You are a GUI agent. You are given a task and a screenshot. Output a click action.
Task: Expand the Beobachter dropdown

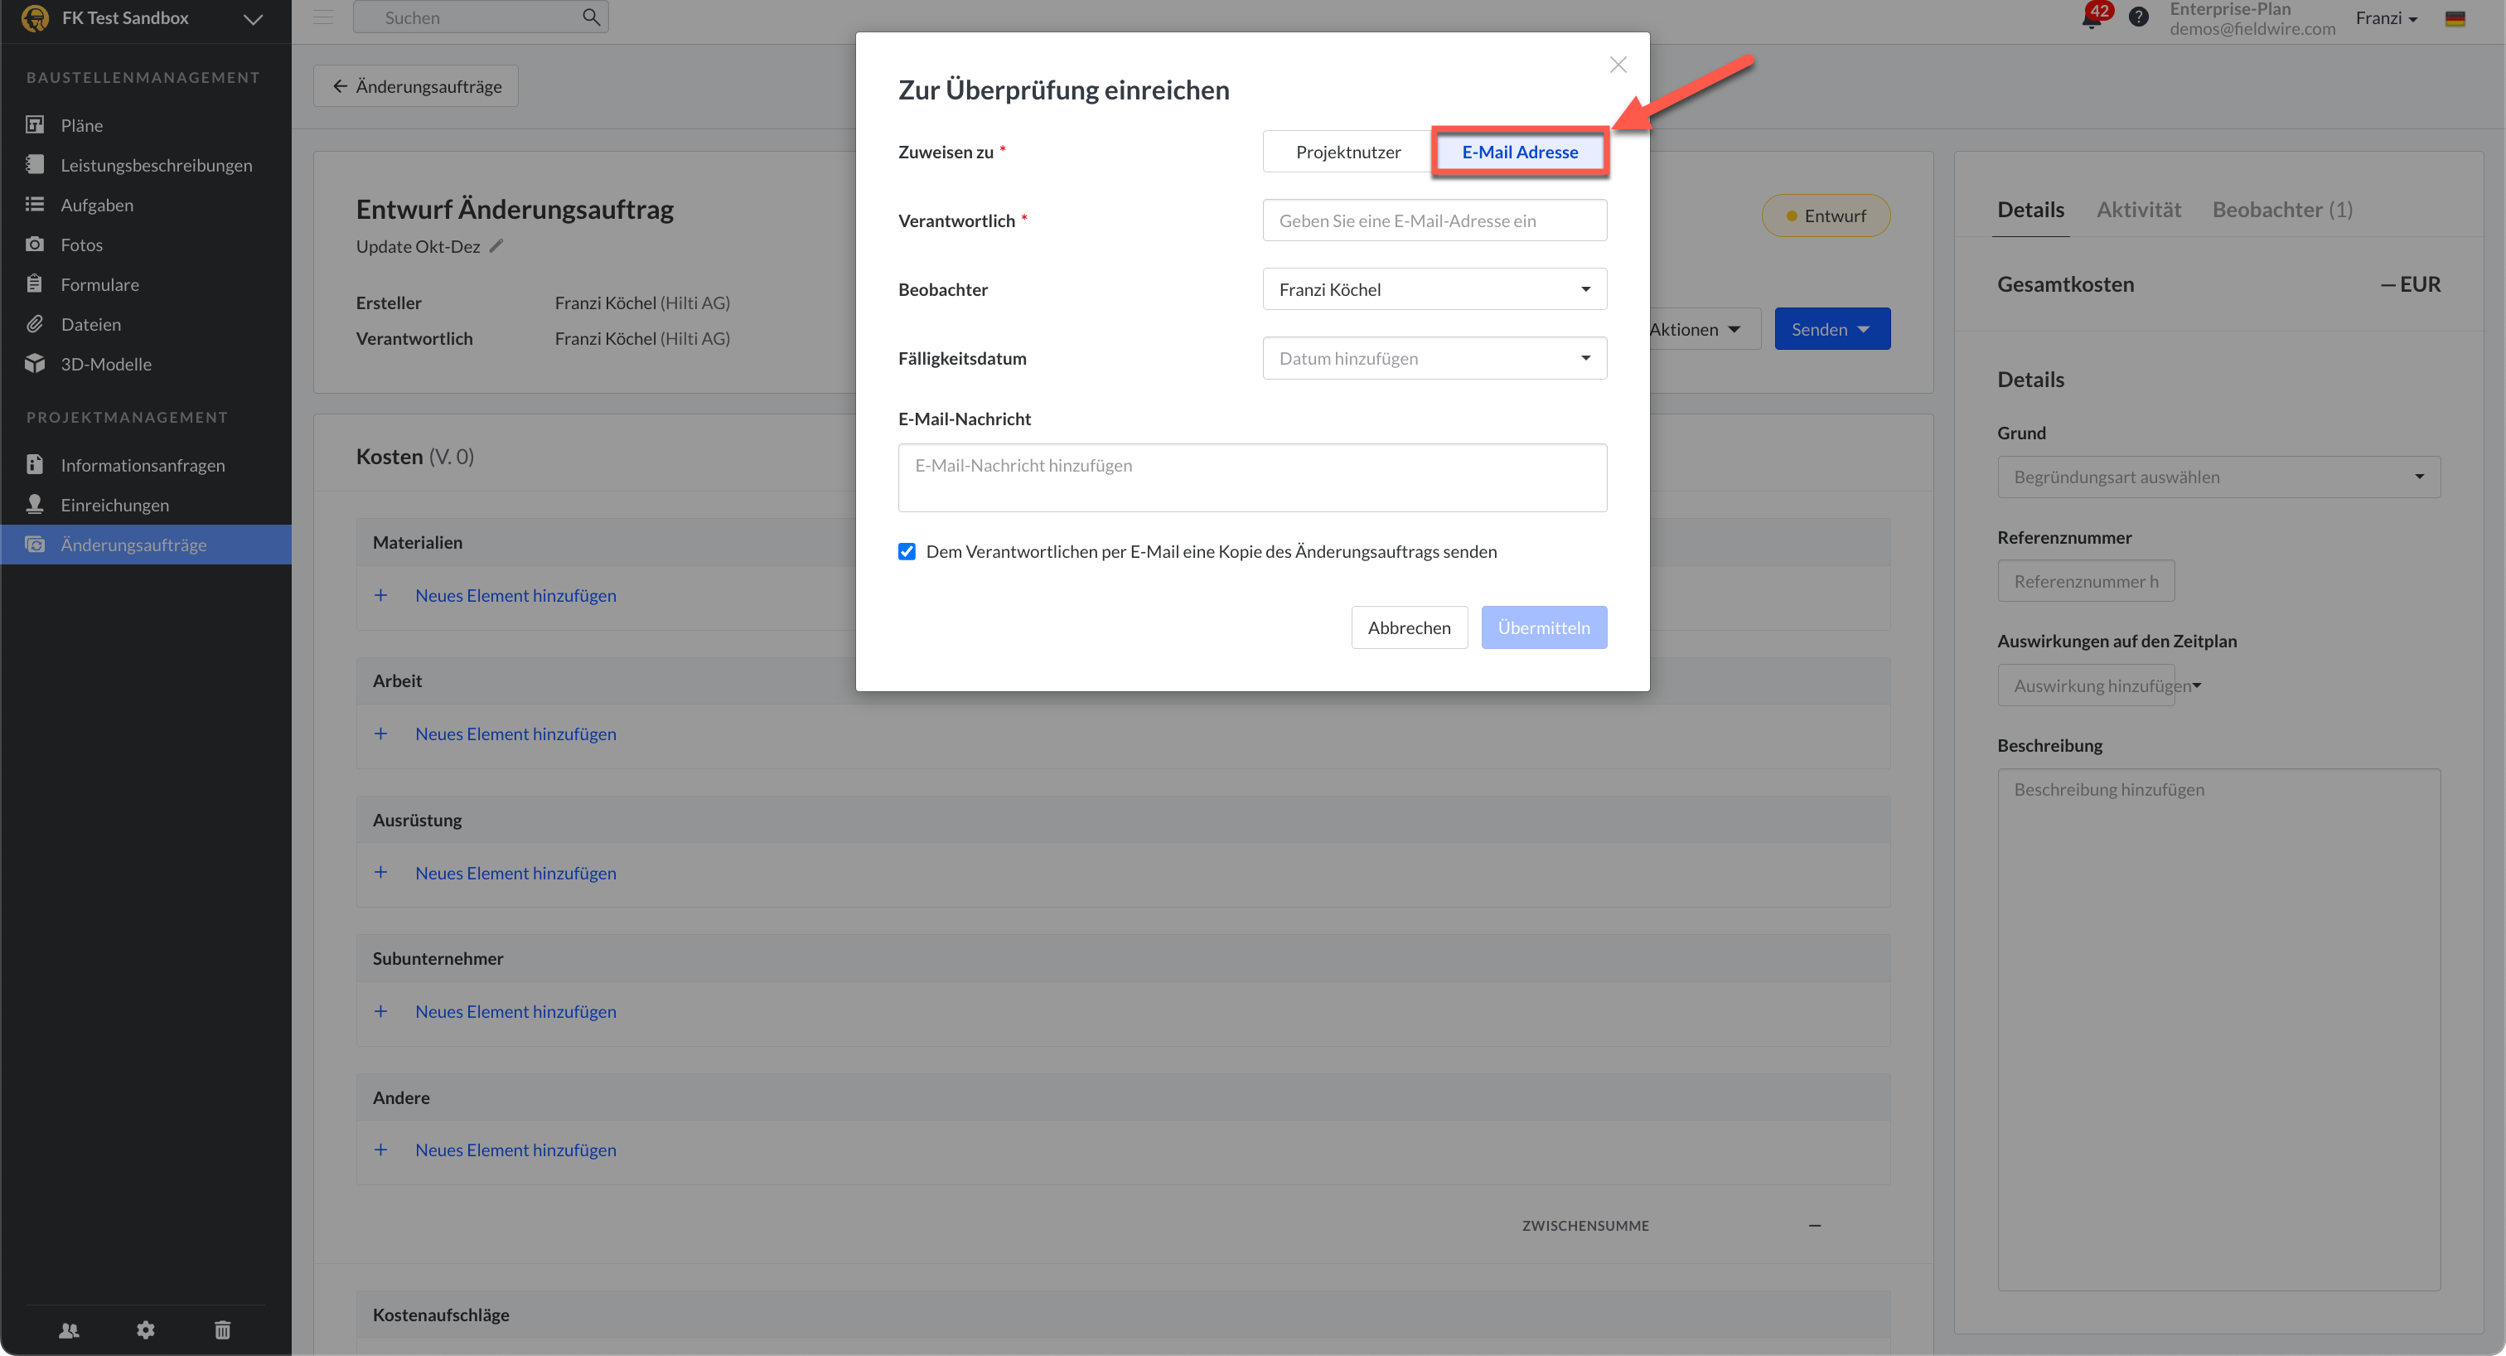click(1434, 289)
